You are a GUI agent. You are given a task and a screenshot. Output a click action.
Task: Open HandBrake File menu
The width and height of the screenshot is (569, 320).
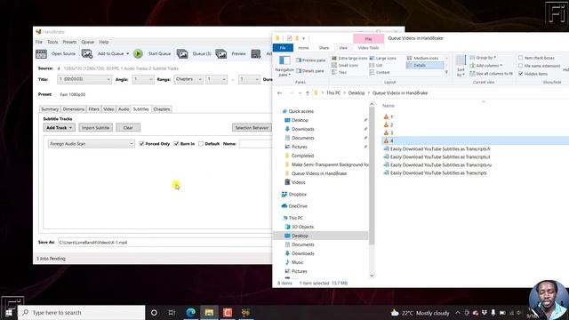(x=39, y=42)
